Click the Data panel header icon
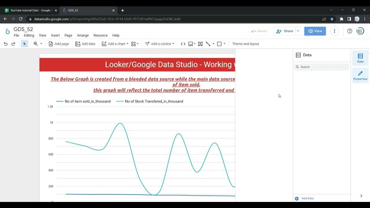Viewport: 370px width, 208px height. [298, 55]
